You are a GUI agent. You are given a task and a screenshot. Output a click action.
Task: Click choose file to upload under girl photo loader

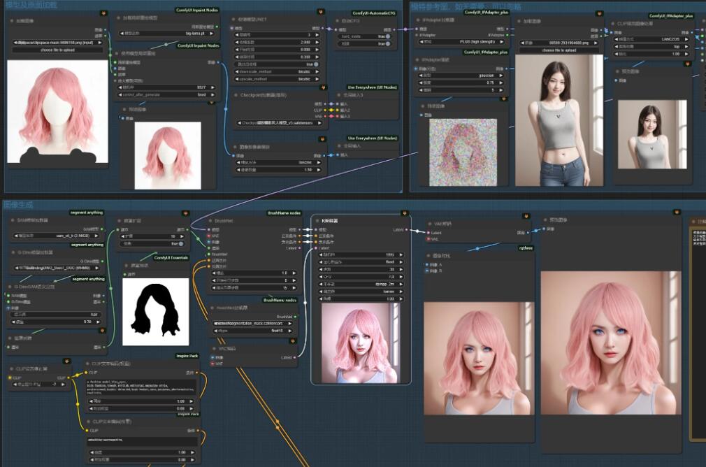(559, 50)
